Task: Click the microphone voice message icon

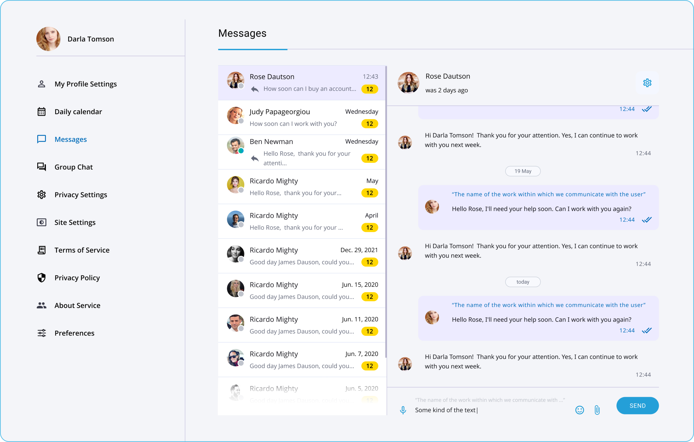Action: [403, 410]
